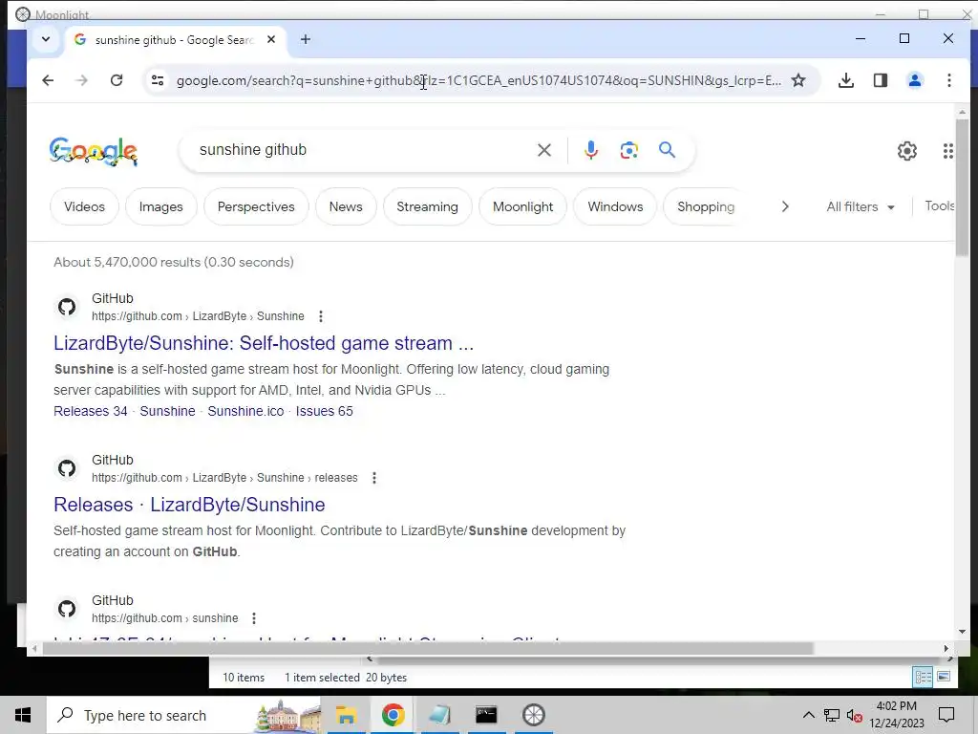The height and width of the screenshot is (734, 978).
Task: Show hidden system tray icons
Action: click(808, 715)
